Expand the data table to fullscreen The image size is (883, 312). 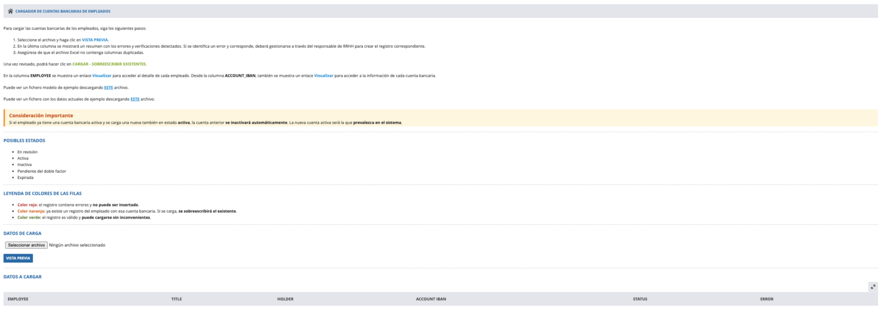(x=873, y=286)
